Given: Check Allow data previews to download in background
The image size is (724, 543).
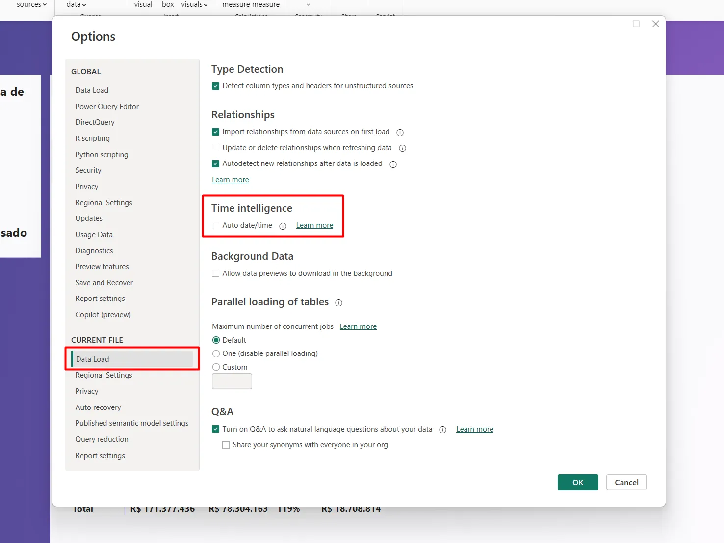Looking at the screenshot, I should 216,274.
